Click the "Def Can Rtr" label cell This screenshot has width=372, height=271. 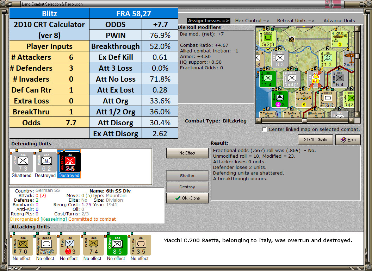pyautogui.click(x=31, y=90)
